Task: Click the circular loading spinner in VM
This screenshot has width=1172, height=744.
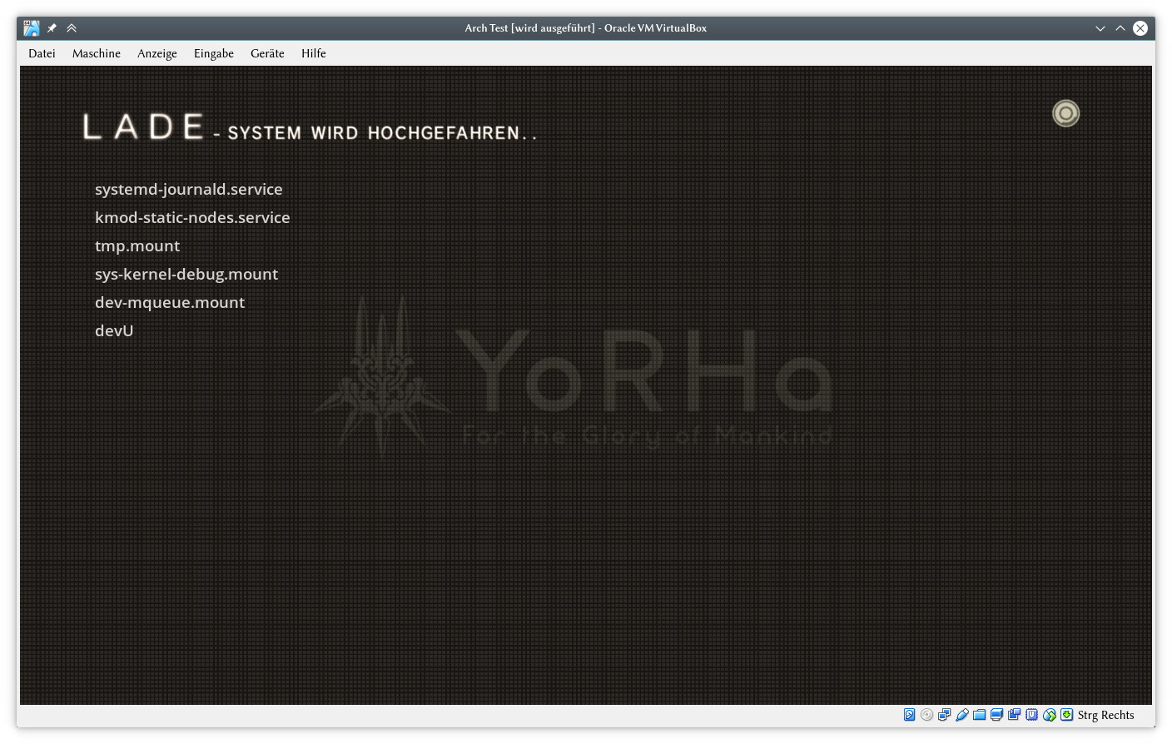Action: coord(1065,113)
